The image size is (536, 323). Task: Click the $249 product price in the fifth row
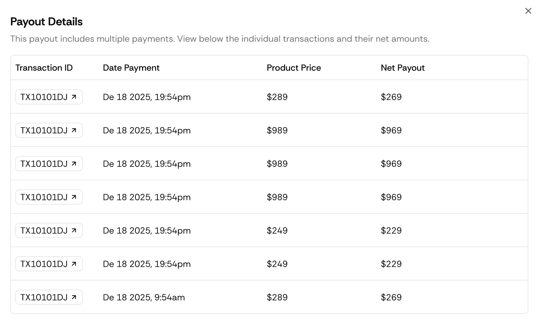(x=277, y=231)
